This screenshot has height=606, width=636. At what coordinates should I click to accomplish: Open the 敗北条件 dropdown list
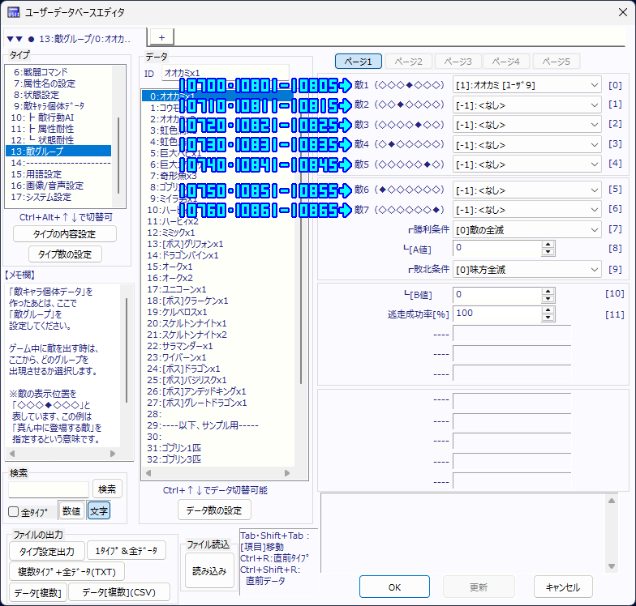[593, 269]
